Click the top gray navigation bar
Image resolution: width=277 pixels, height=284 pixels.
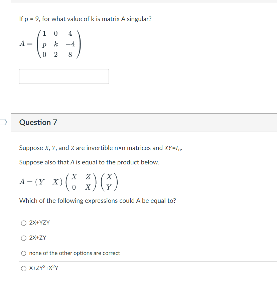[x=144, y=1]
